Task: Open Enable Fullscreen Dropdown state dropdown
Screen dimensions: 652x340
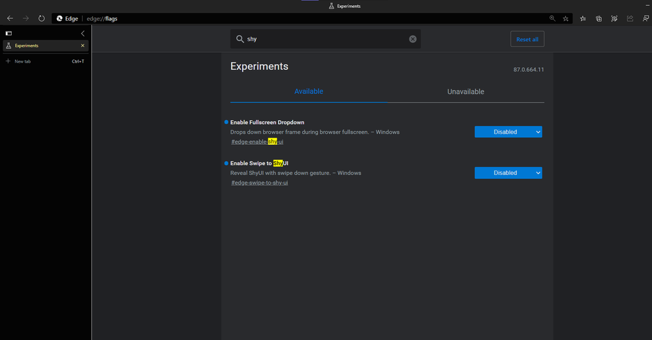Action: [508, 132]
